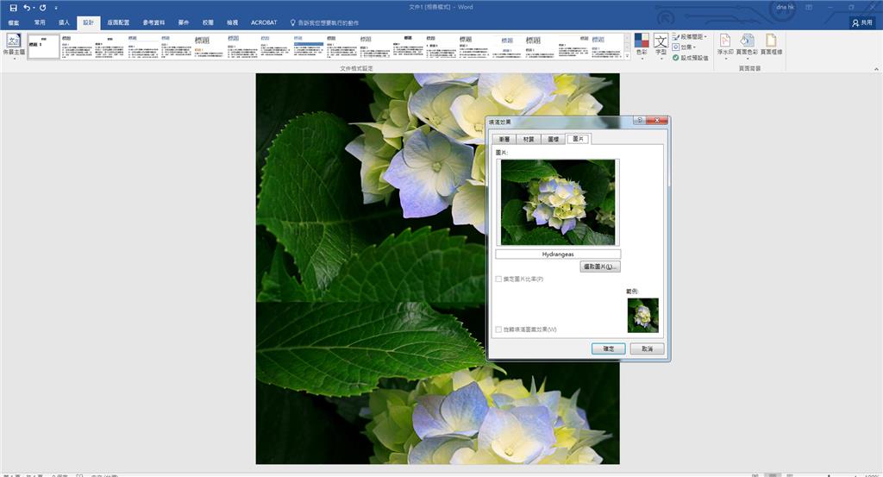Click the tell-me lightbulb search box

coord(324,22)
